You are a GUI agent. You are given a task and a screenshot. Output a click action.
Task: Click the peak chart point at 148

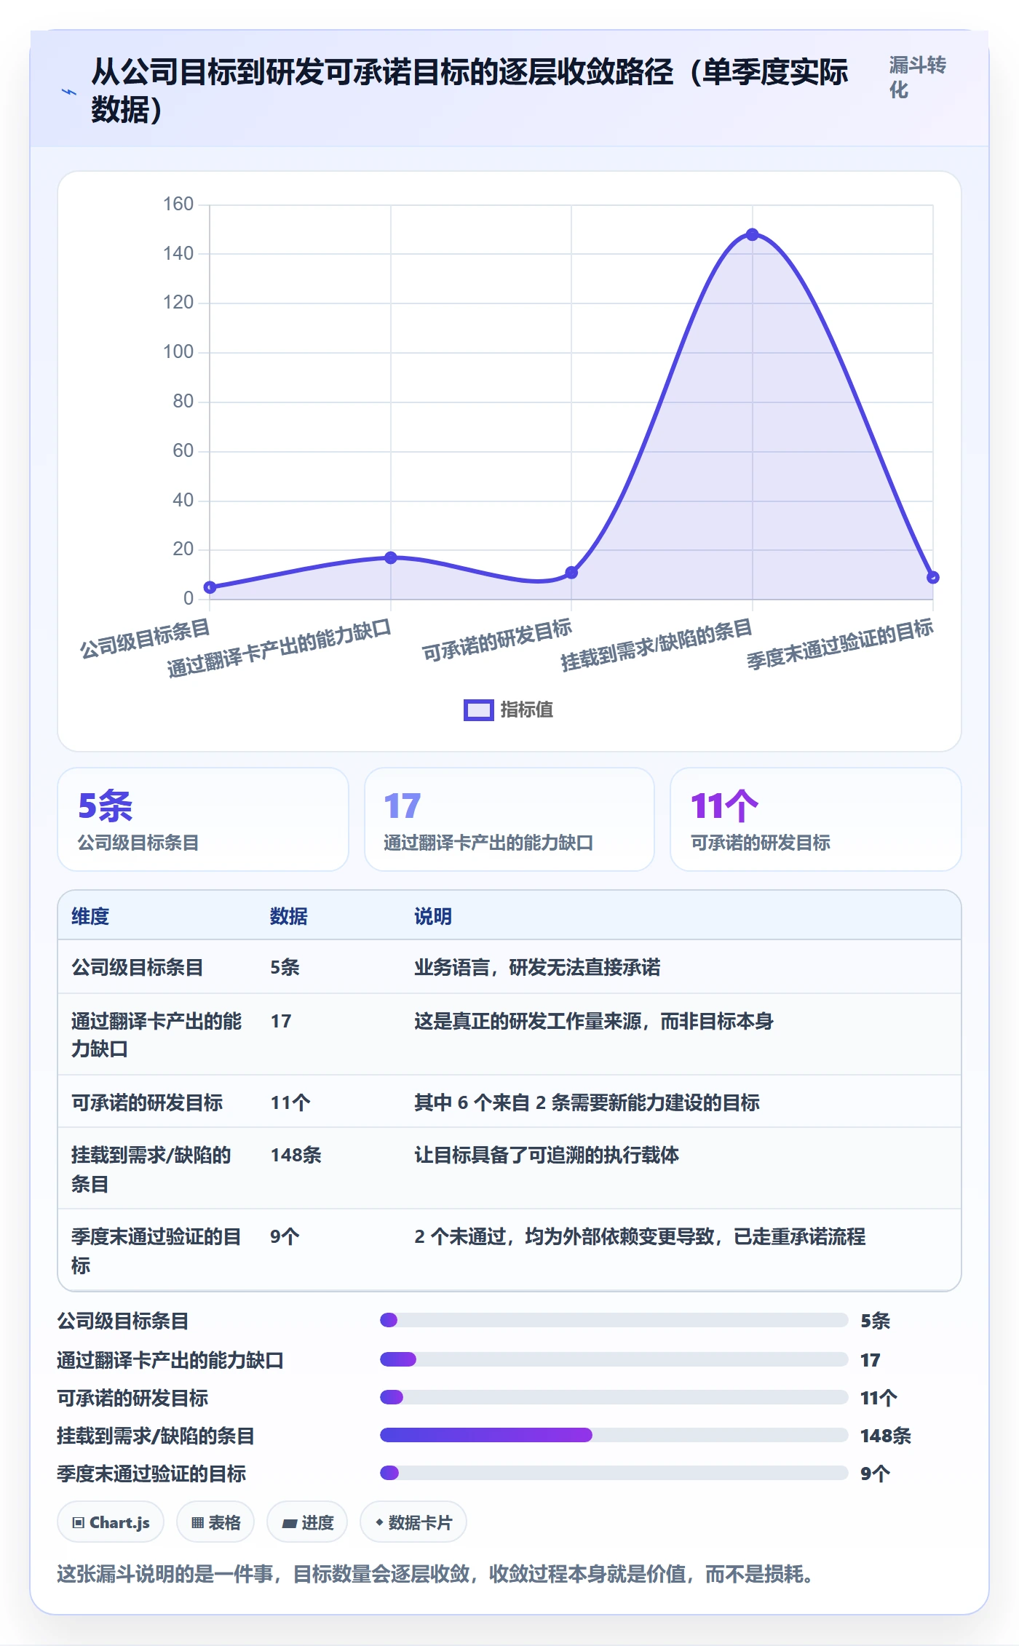coord(753,234)
